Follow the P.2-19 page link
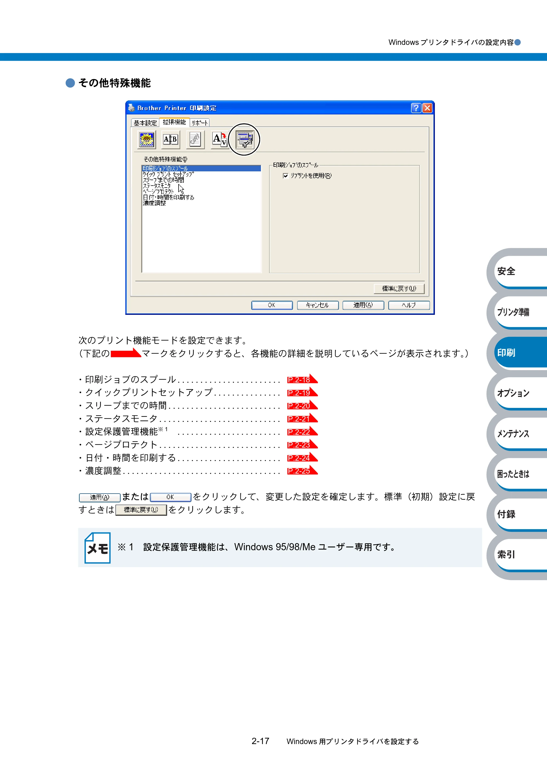This screenshot has height=775, width=547. [x=302, y=392]
